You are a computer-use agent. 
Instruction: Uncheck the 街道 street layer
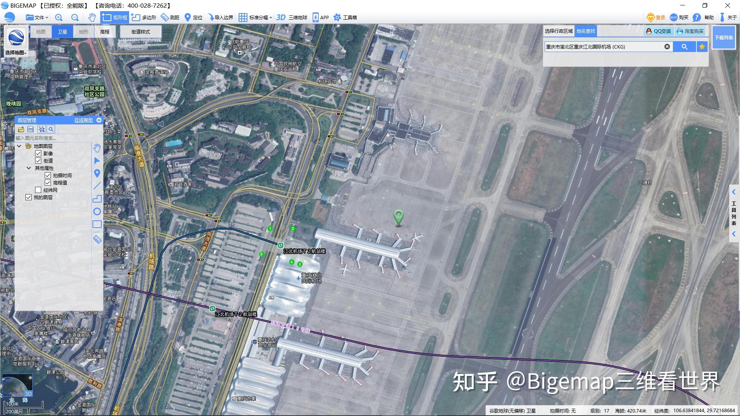[x=38, y=161]
